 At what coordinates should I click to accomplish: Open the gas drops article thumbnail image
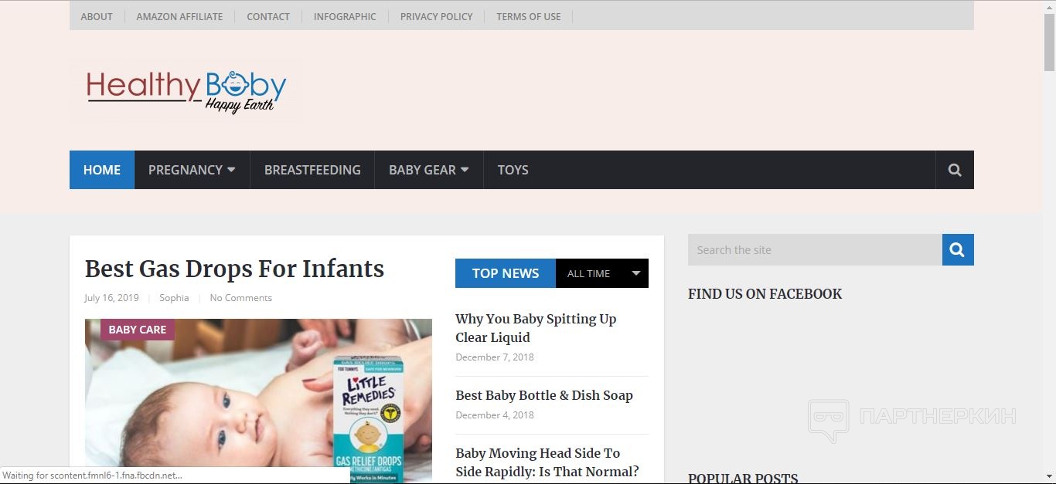(x=258, y=401)
